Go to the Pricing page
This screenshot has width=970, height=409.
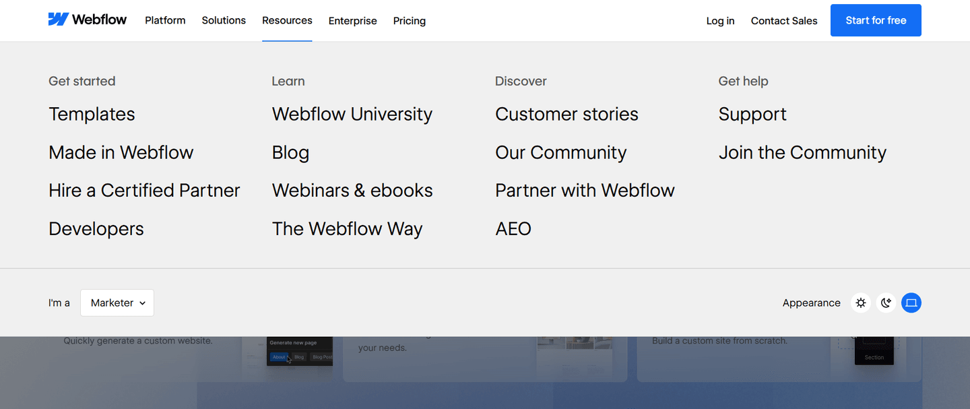click(410, 21)
